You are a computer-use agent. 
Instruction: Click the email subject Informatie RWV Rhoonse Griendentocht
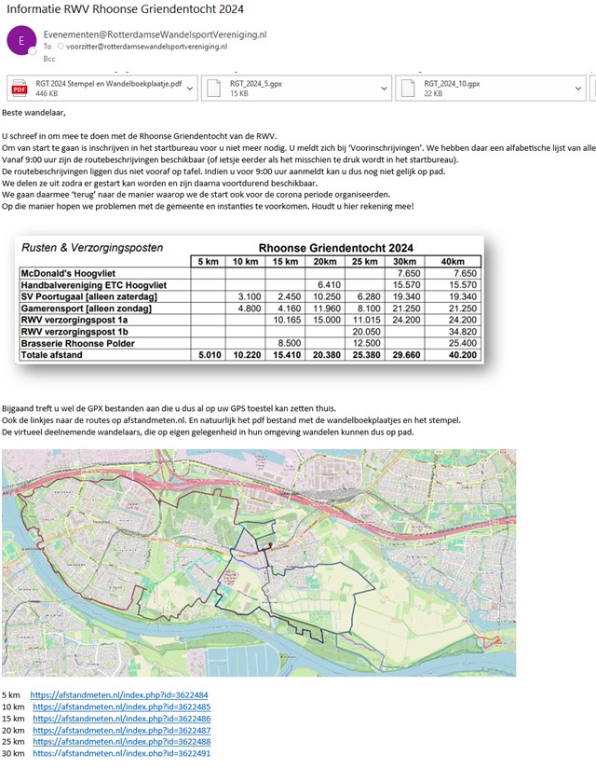click(125, 9)
